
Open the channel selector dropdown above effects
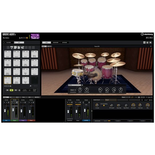[x=126, y=97]
